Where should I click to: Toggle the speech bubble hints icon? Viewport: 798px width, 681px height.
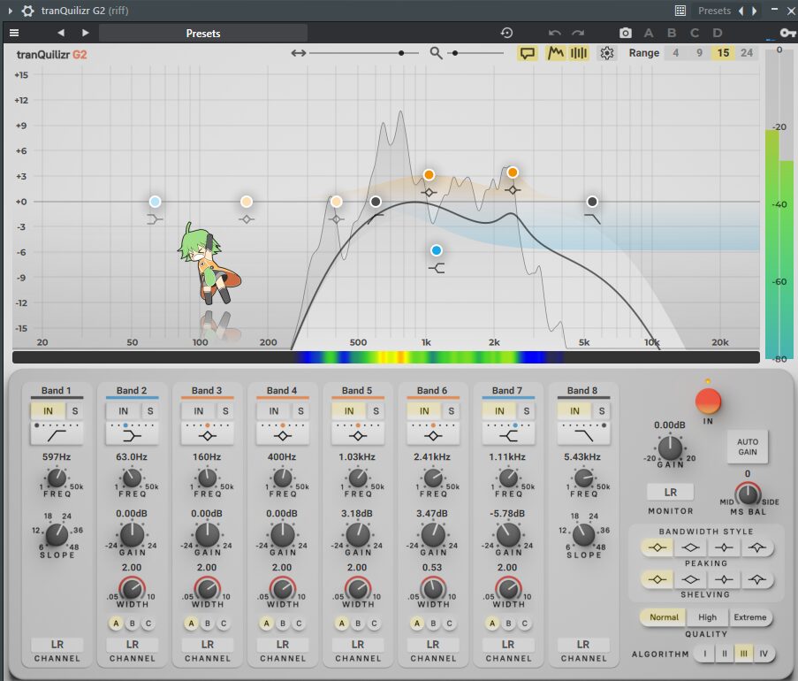point(528,53)
